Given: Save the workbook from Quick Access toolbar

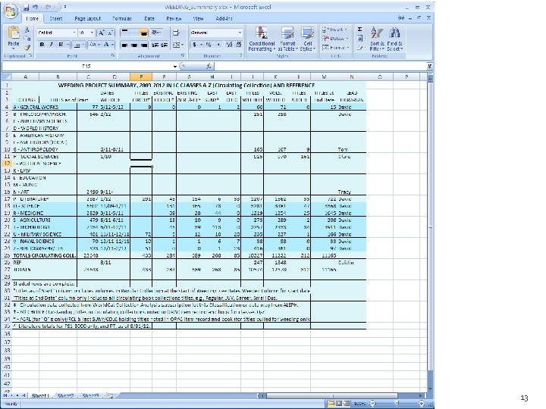Looking at the screenshot, I should pyautogui.click(x=26, y=8).
